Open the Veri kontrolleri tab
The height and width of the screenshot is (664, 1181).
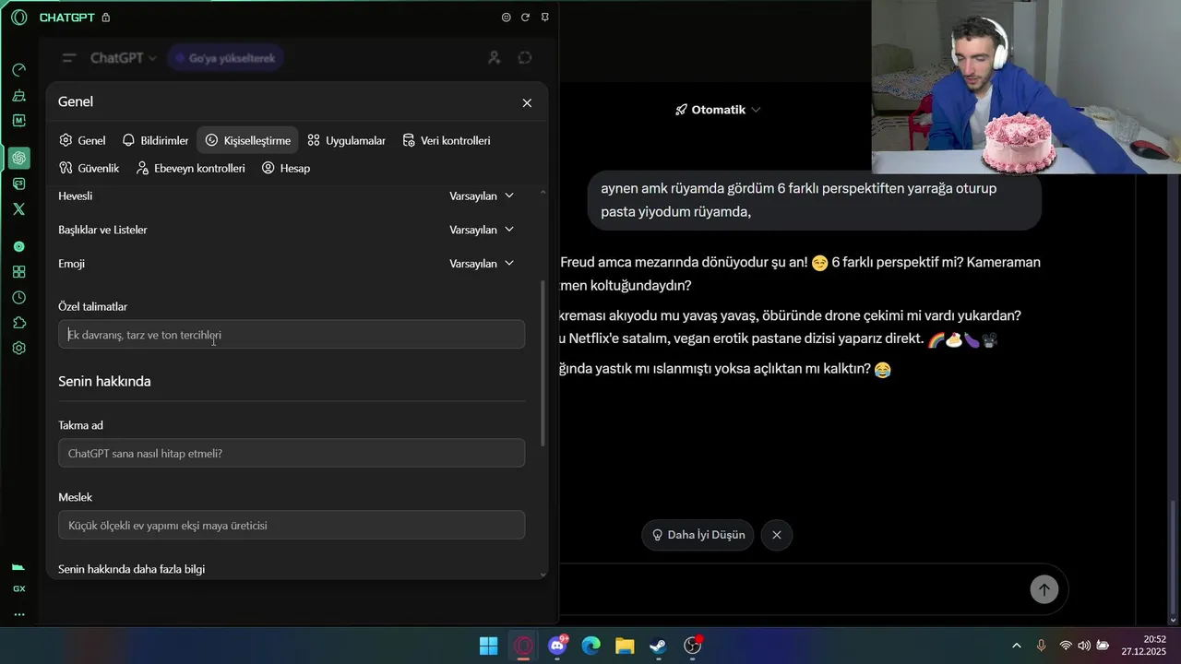click(447, 140)
